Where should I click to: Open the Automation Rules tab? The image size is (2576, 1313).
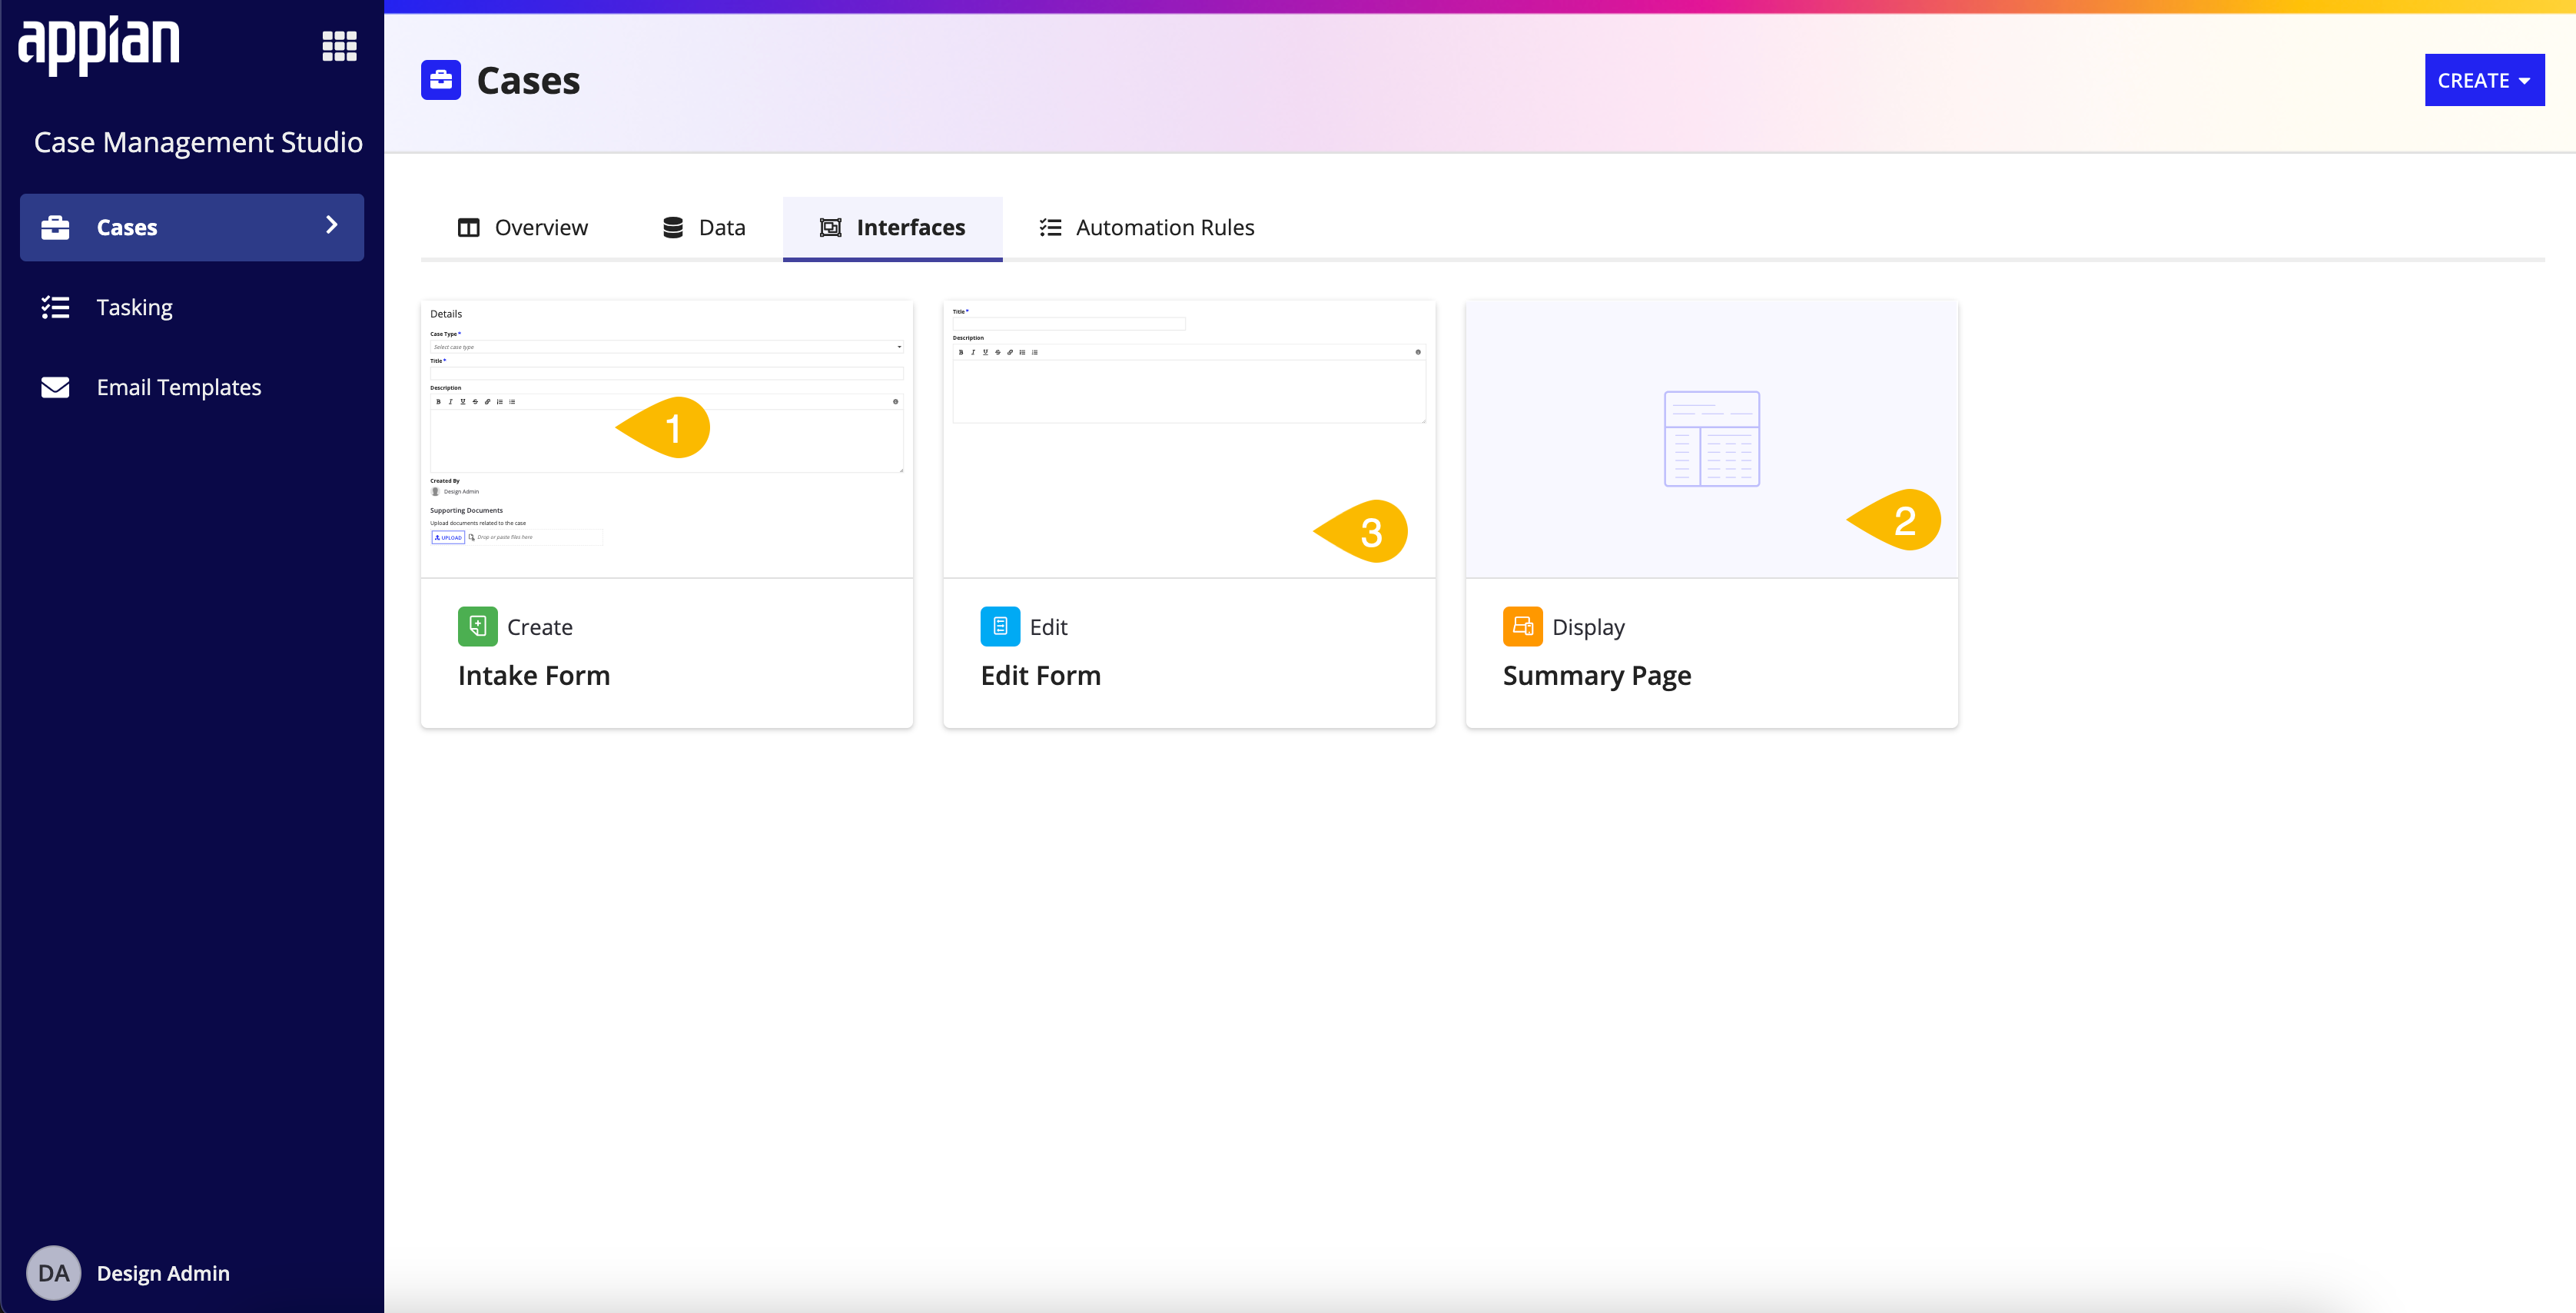1147,228
